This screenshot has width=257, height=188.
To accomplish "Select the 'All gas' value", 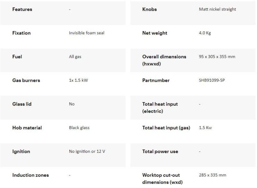I will point(75,57).
